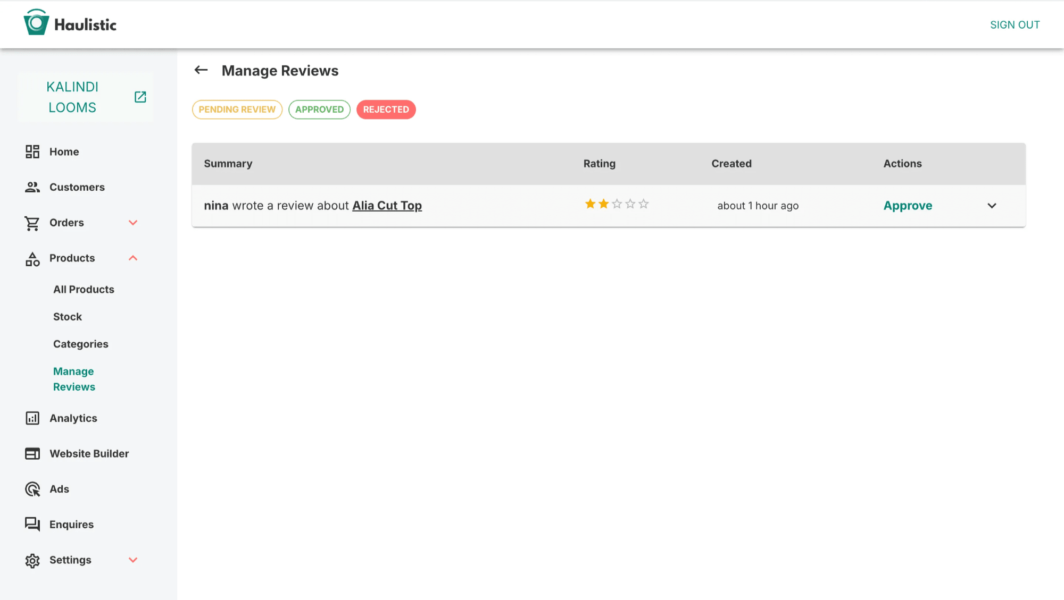Toggle the Pending Review filter chip

pos(237,109)
